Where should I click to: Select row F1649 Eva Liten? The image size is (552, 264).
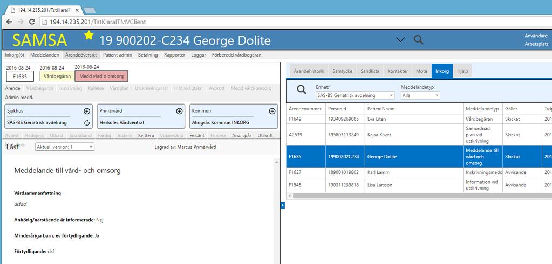point(419,119)
